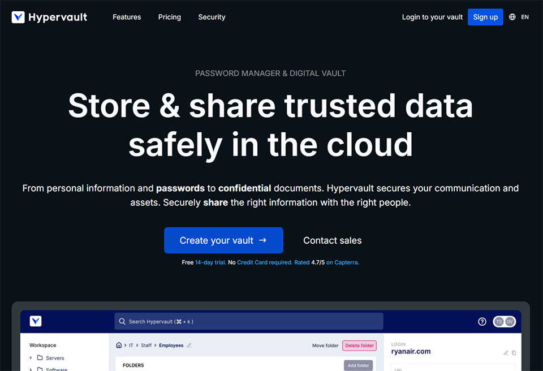Click the search magnifier icon
This screenshot has height=371, width=543.
(x=122, y=321)
